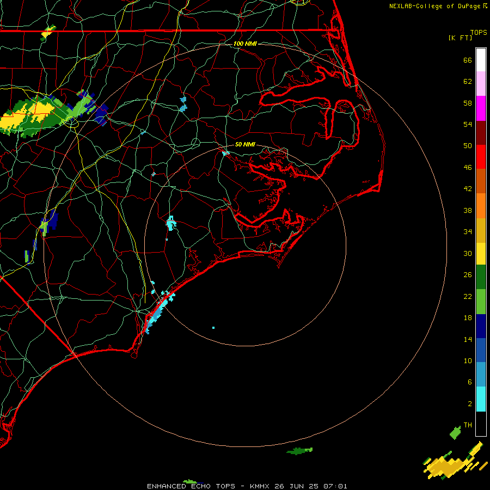Click the '100 NMI' range ring label

pos(245,44)
